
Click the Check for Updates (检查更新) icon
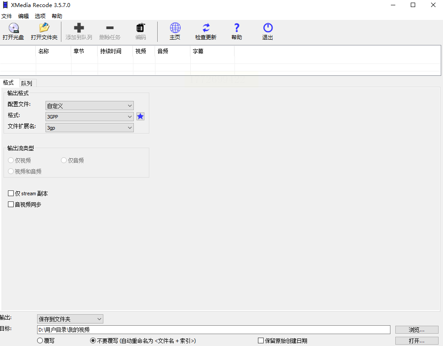click(206, 29)
